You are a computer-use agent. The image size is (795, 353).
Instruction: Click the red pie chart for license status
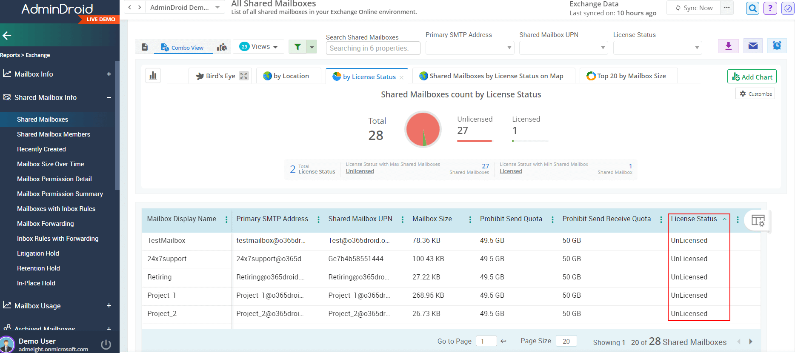click(x=423, y=129)
